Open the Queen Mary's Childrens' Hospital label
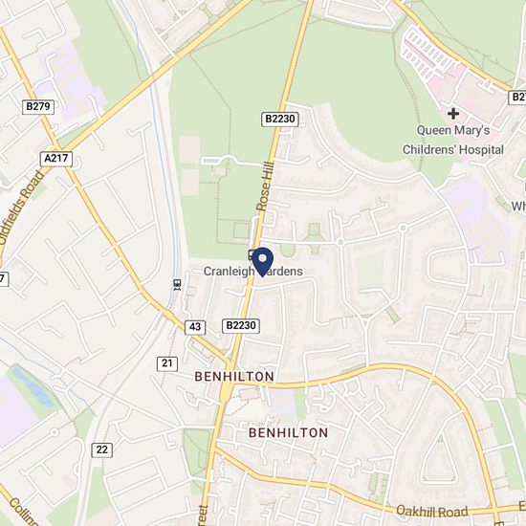Screen dimensions: 526x526 [x=453, y=140]
